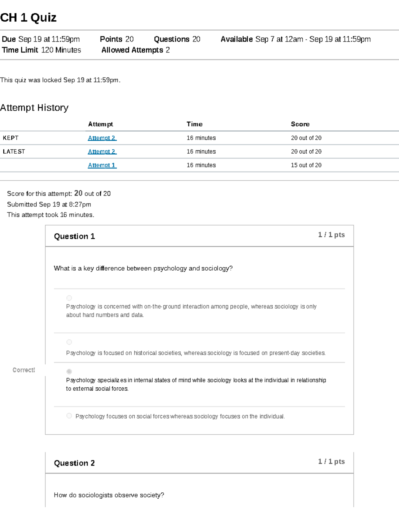
Task: Click the 'Score' column header
Action: [300, 124]
